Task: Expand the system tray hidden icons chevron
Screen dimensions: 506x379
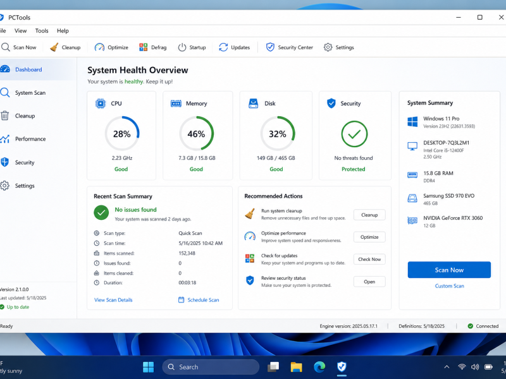Action: click(447, 367)
